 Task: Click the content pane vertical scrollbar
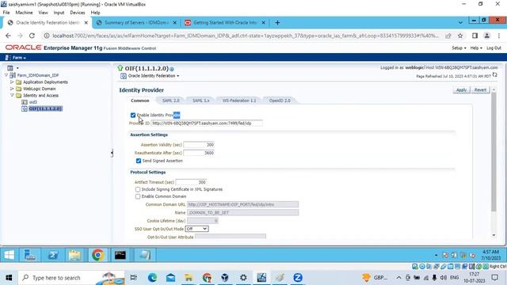point(494,153)
